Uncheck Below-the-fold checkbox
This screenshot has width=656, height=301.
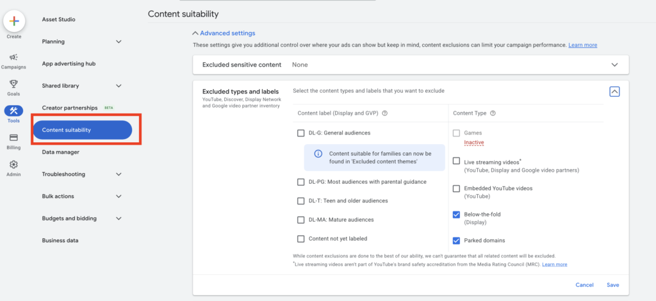(456, 215)
